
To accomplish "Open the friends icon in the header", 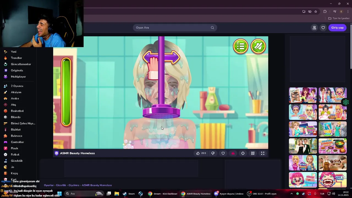I will 314,28.
